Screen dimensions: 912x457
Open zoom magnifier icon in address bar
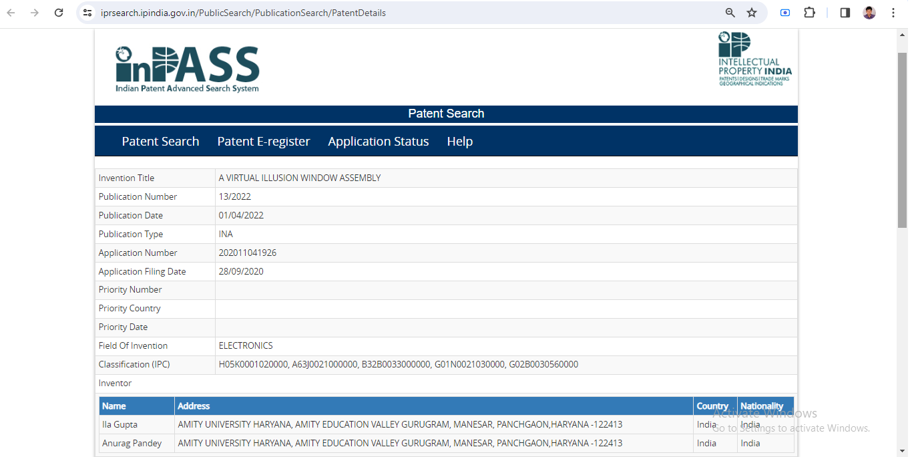coord(730,13)
